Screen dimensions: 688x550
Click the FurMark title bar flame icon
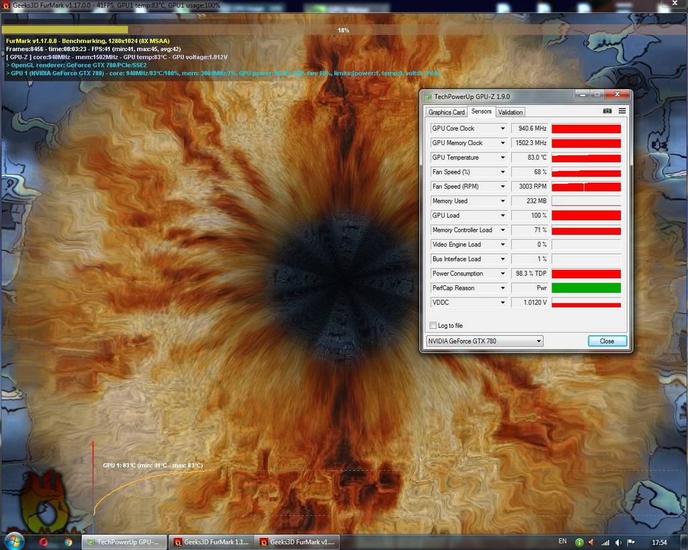[5, 5]
